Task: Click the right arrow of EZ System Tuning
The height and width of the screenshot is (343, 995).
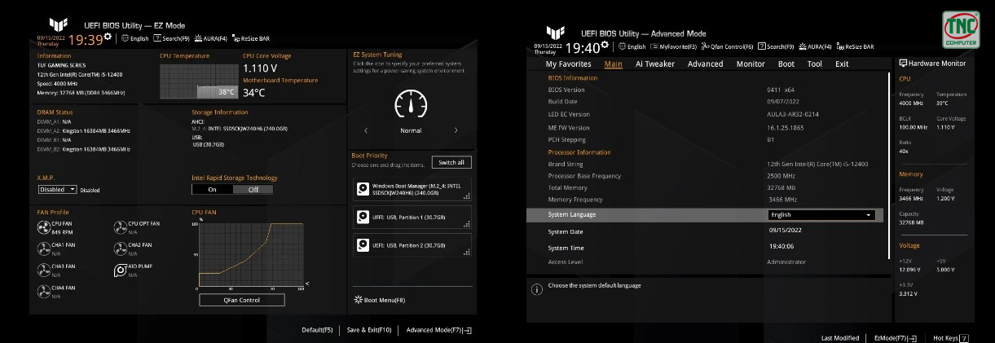Action: [456, 130]
